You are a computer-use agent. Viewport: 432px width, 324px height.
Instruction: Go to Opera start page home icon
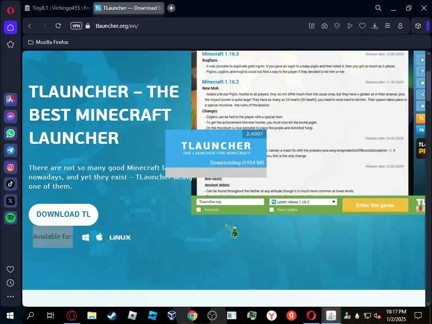pyautogui.click(x=11, y=27)
